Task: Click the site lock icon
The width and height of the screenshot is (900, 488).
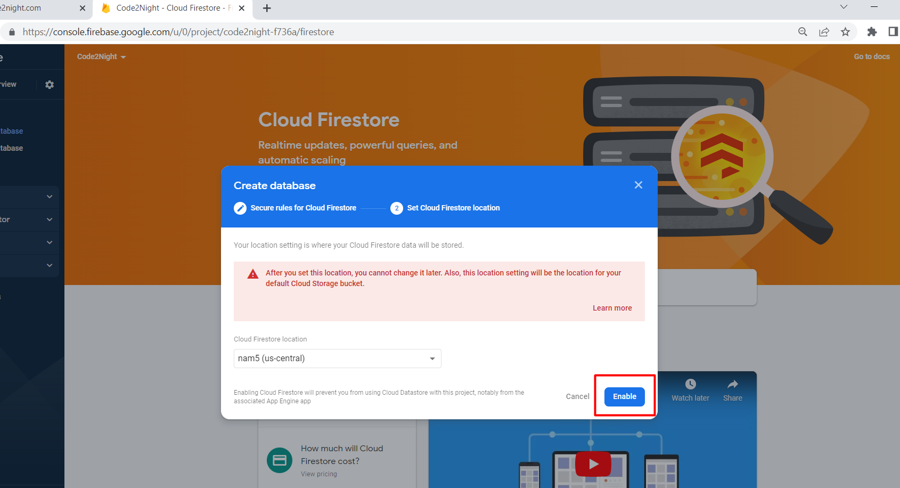Action: coord(12,32)
